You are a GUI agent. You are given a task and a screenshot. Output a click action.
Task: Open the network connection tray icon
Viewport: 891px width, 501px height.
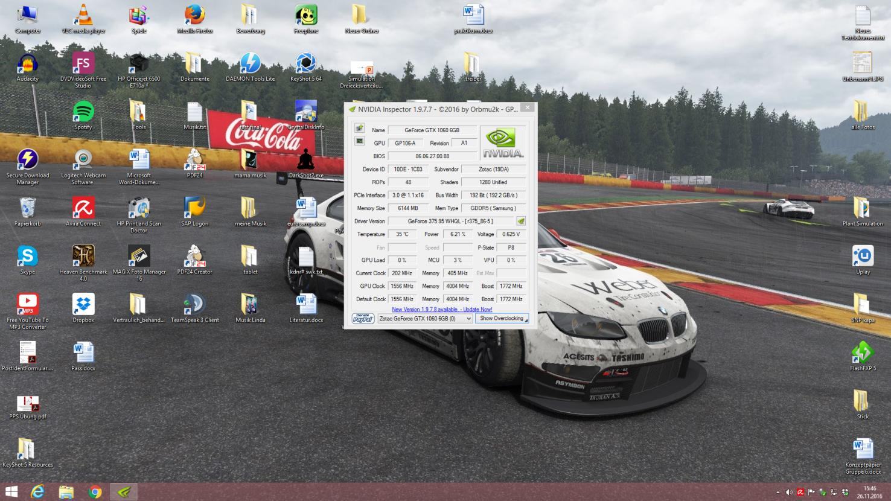coord(834,493)
